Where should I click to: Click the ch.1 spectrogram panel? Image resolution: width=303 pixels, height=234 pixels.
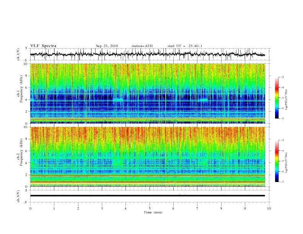click(x=148, y=93)
